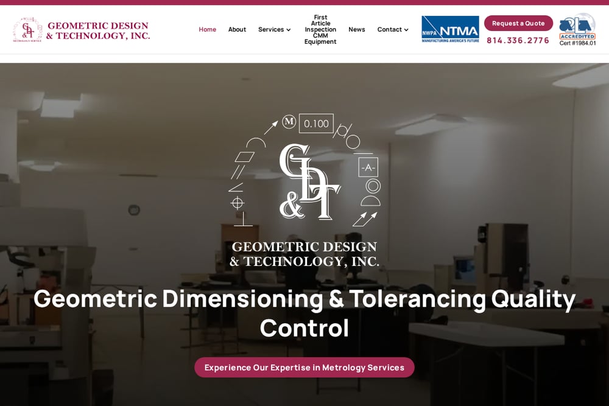Expand the Services dropdown chevron
Screen dimensions: 609x406
[289, 30]
